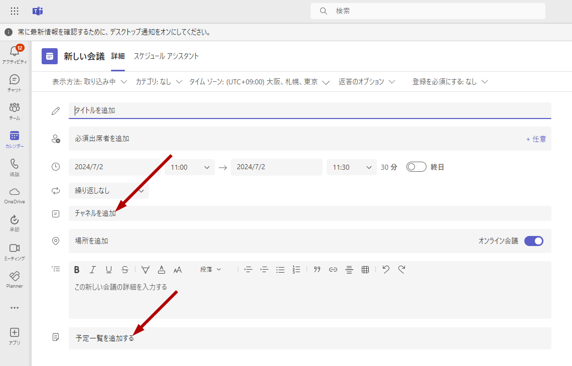Screen dimensions: 572x366
Task: Open the 11:00 start time dropdown
Action: (x=190, y=167)
